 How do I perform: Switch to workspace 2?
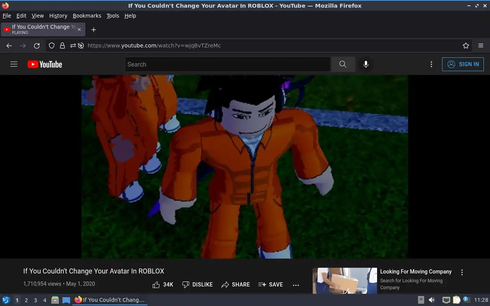26,300
